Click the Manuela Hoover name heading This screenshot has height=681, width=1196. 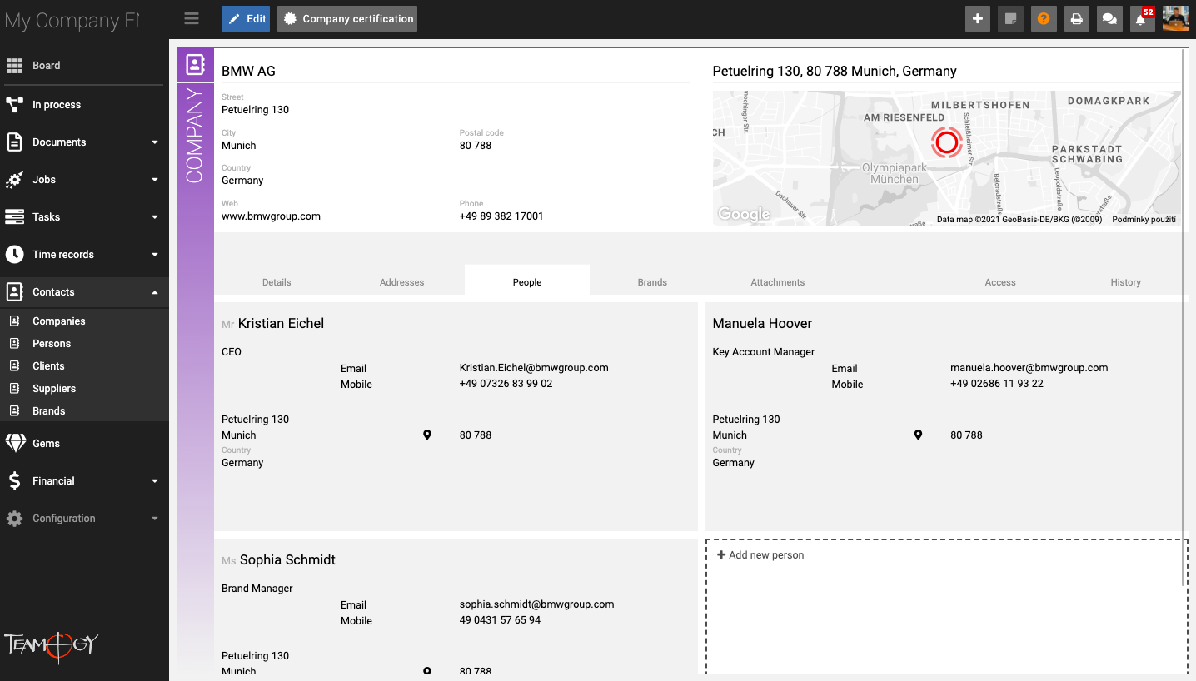pyautogui.click(x=762, y=323)
